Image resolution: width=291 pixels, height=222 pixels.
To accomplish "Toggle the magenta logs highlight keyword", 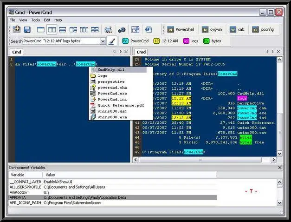I will (x=190, y=41).
